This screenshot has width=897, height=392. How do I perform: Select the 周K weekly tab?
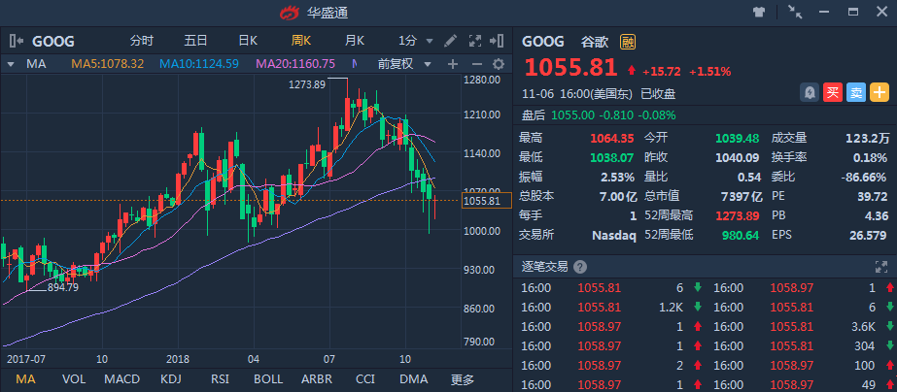pyautogui.click(x=301, y=41)
